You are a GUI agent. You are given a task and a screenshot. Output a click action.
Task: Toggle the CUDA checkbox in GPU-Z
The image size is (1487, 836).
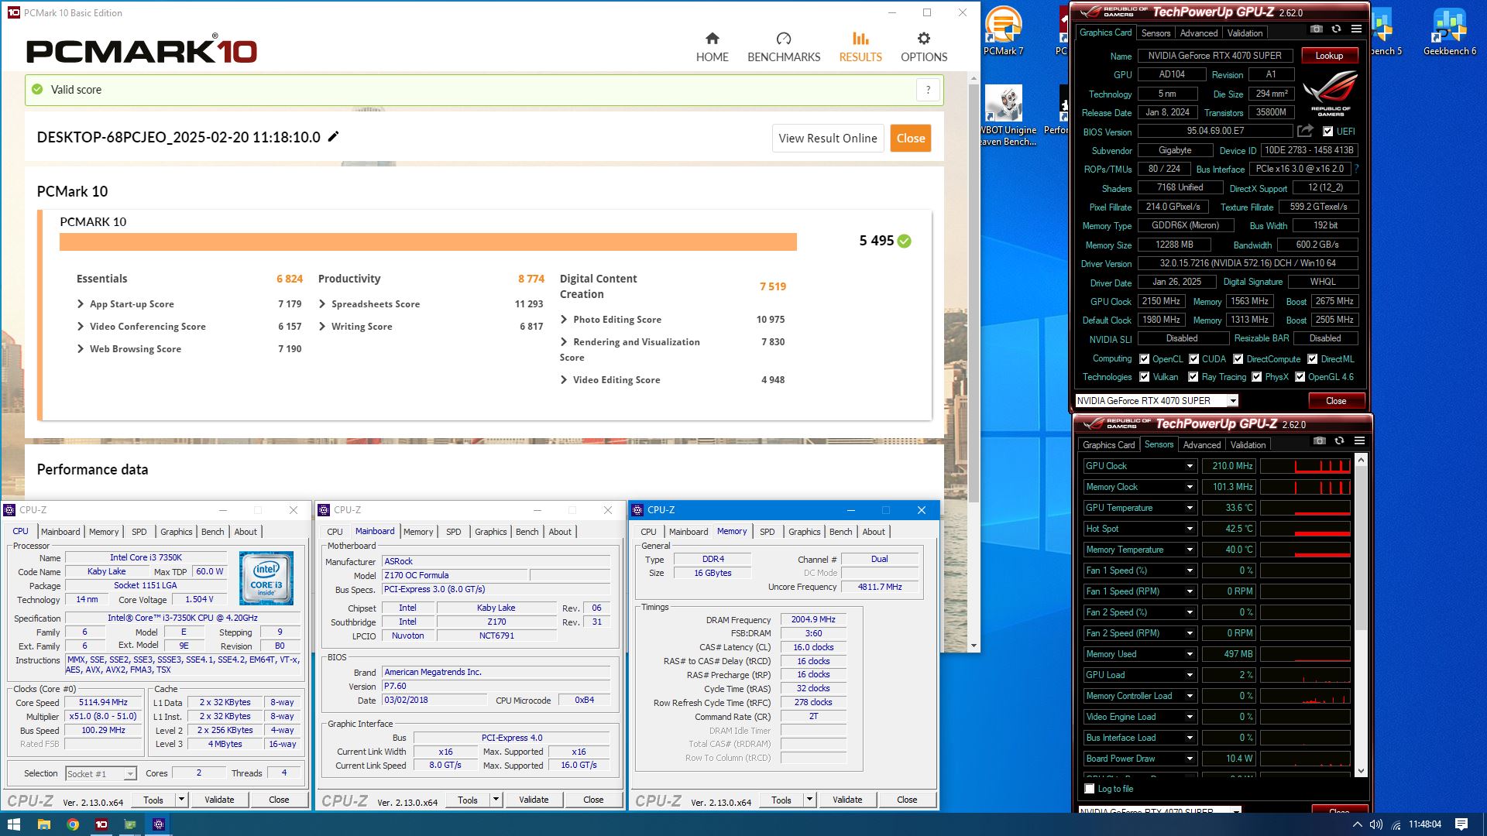1193,359
